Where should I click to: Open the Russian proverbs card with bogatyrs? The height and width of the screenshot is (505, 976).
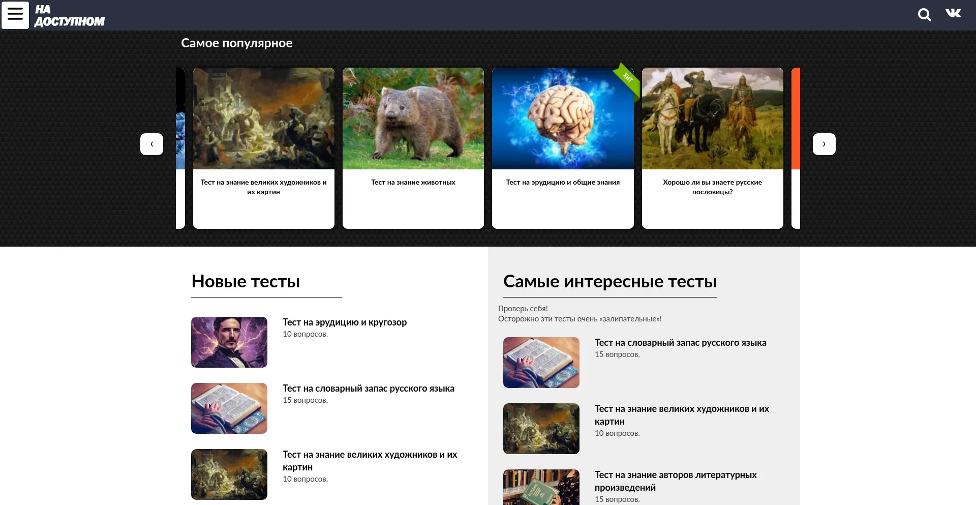click(x=712, y=118)
